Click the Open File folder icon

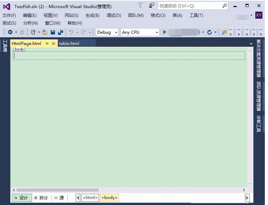(x=45, y=32)
